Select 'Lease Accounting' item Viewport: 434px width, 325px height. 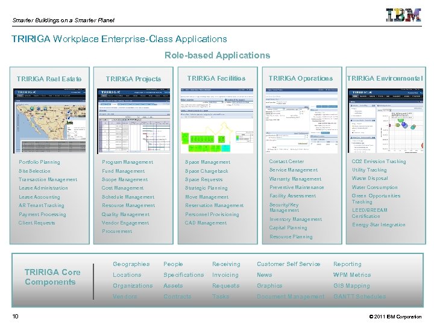click(39, 197)
